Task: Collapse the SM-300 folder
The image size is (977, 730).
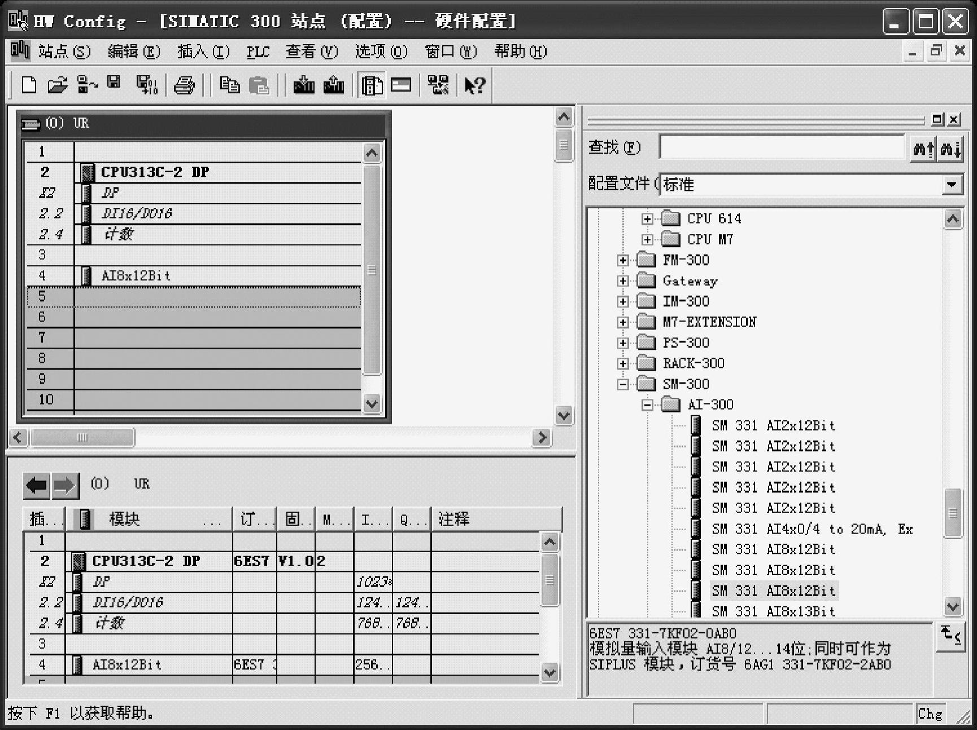Action: [x=623, y=384]
